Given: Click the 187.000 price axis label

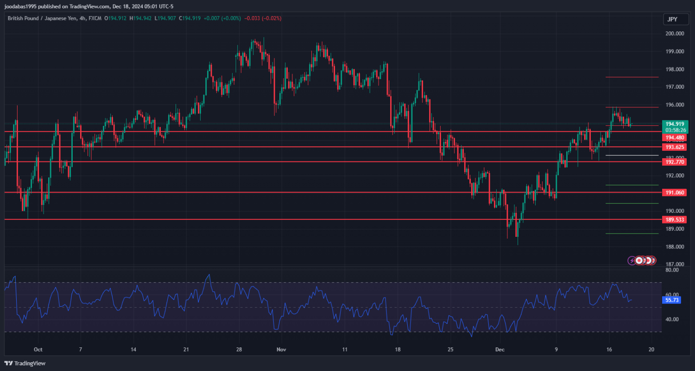Looking at the screenshot, I should click(675, 265).
